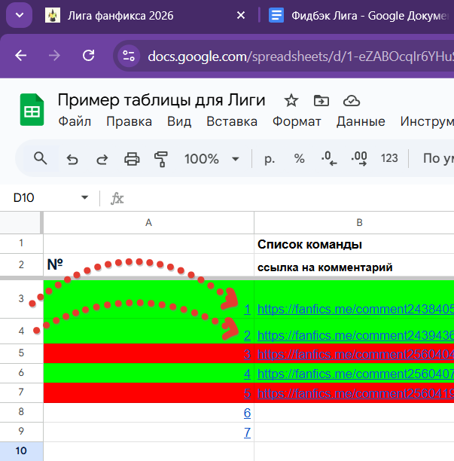The image size is (454, 461).
Task: Star the document with star icon
Action: click(x=291, y=101)
